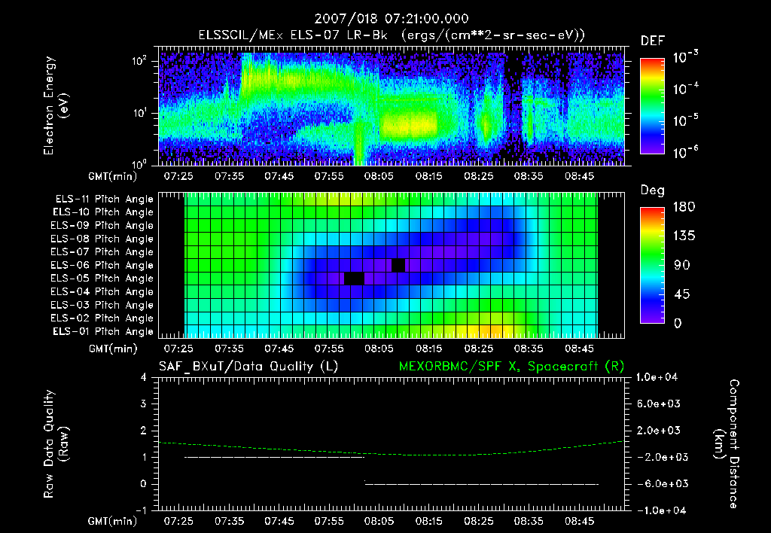Select the Component Distance (km) axis label
The width and height of the screenshot is (771, 533).
[727, 444]
